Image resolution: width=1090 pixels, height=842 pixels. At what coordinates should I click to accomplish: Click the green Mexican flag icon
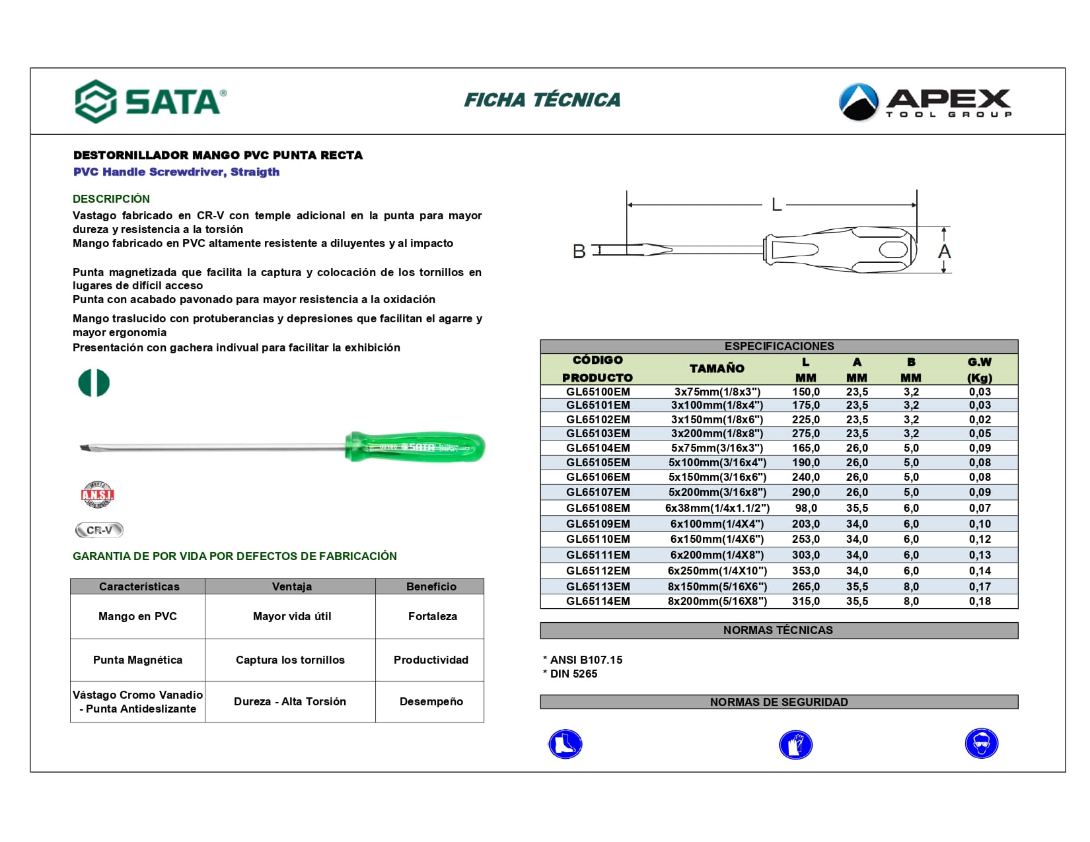(x=94, y=383)
